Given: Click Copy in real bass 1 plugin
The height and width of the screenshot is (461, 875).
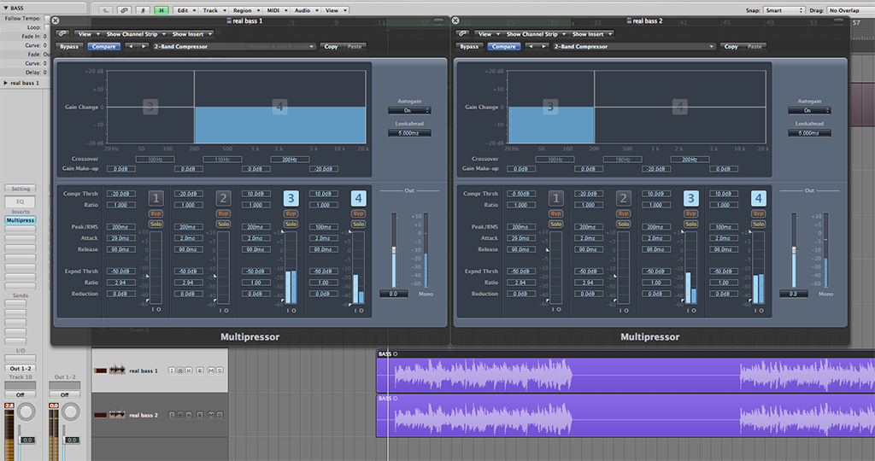Looking at the screenshot, I should tap(331, 46).
